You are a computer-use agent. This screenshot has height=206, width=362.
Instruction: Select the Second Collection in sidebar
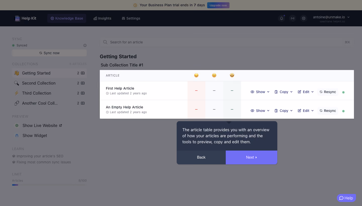click(x=49, y=83)
